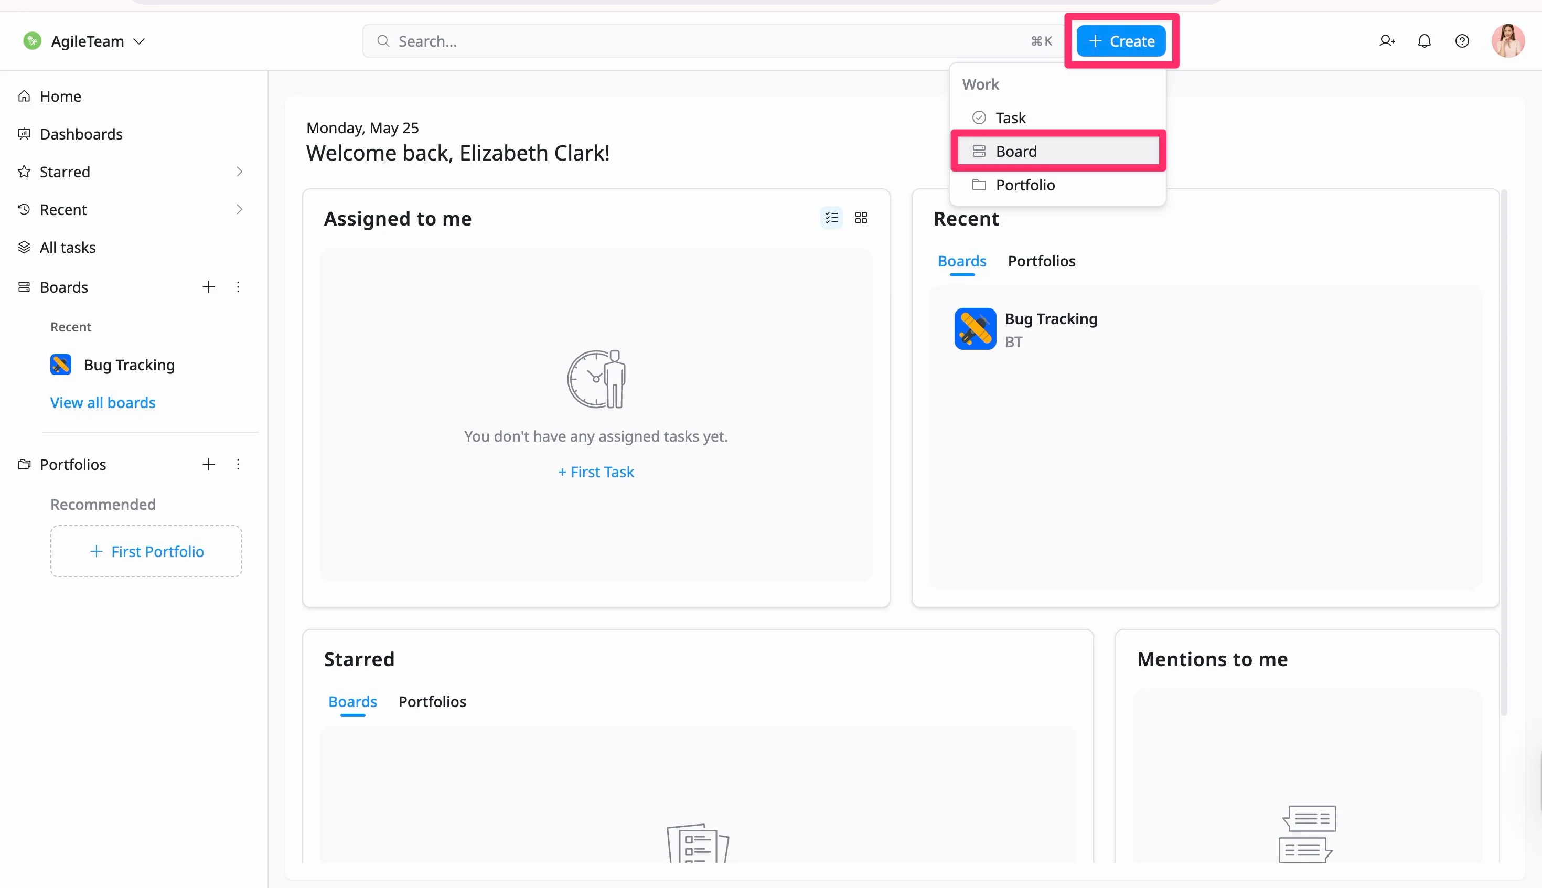
Task: Open Portfolios section in the sidebar
Action: coord(72,465)
